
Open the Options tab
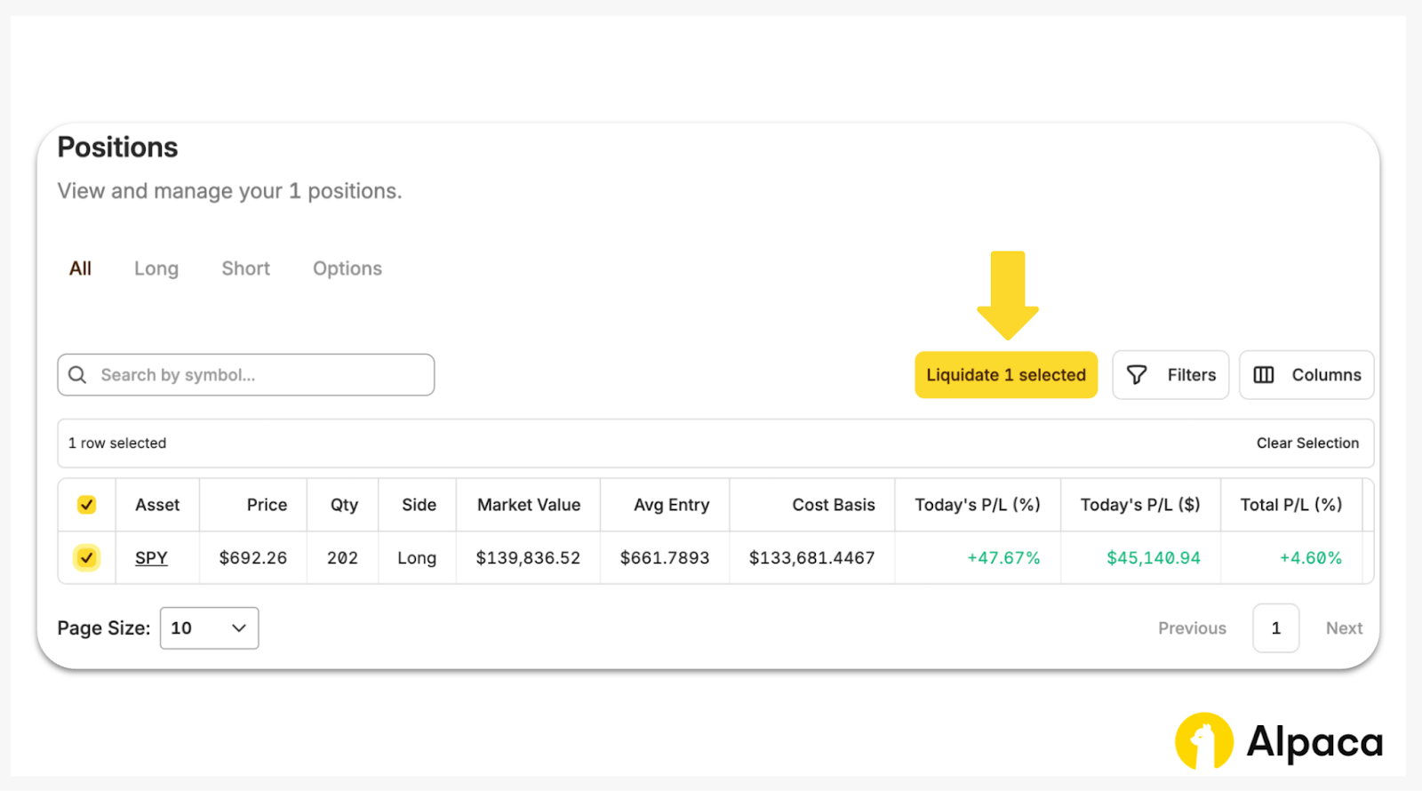[x=347, y=268]
